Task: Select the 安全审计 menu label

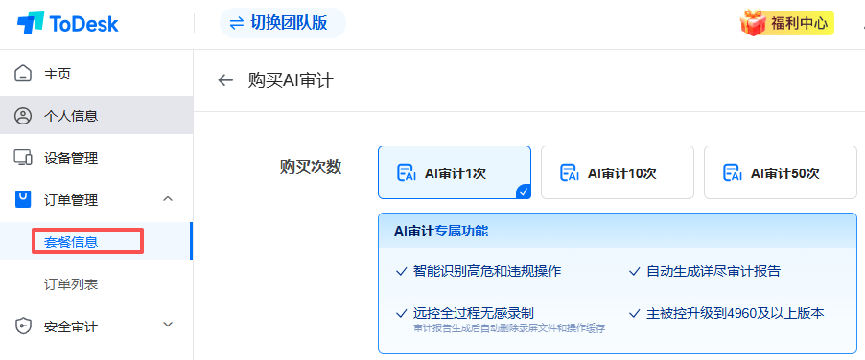Action: click(x=71, y=327)
